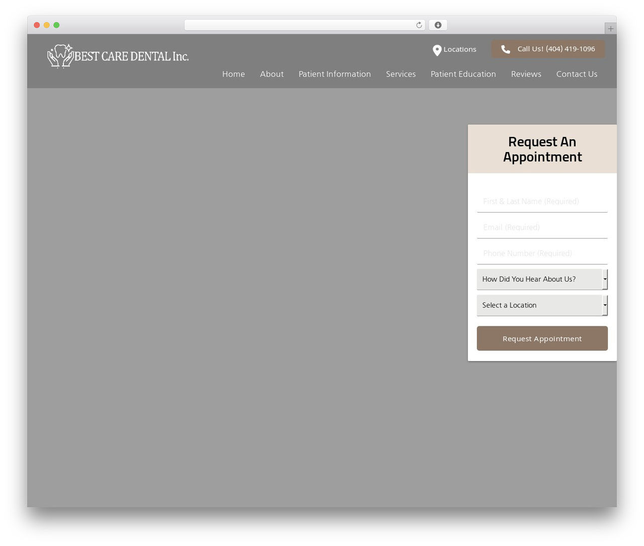Reload the page with the refresh icon
644x546 pixels.
pyautogui.click(x=419, y=25)
